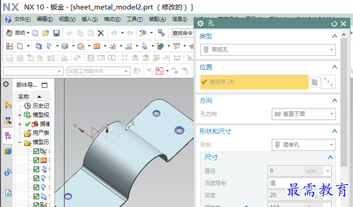Open the HD3D info tools sidebar icon

tap(8, 172)
